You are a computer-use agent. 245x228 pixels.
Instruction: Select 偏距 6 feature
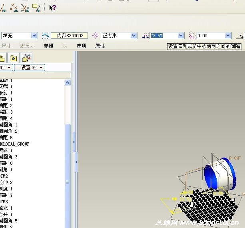[x=6, y=163]
